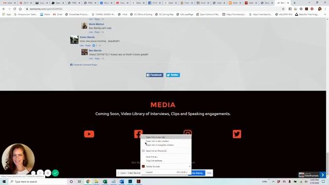Image resolution: width=329 pixels, height=185 pixels.
Task: Bookmark this page with the star icon
Action: coord(283,9)
